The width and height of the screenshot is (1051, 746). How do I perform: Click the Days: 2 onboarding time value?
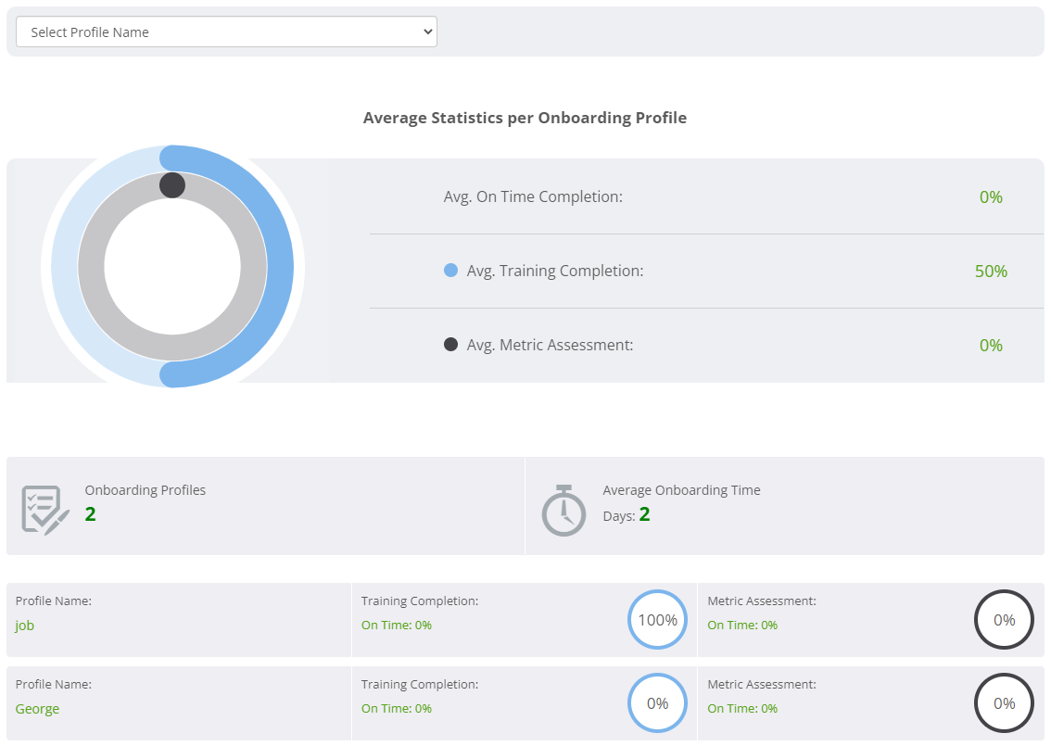pyautogui.click(x=626, y=514)
